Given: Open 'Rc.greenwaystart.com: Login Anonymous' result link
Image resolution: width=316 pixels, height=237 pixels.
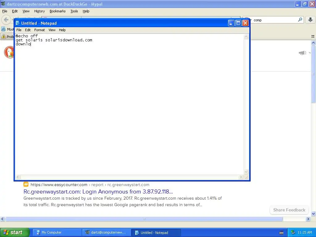Looking at the screenshot, I should coord(98,191).
